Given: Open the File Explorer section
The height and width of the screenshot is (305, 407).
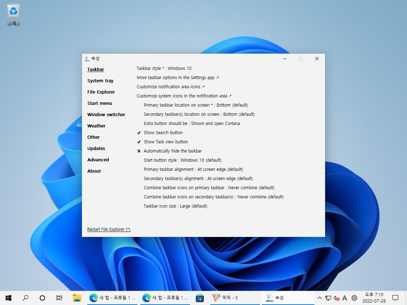Looking at the screenshot, I should click(101, 92).
